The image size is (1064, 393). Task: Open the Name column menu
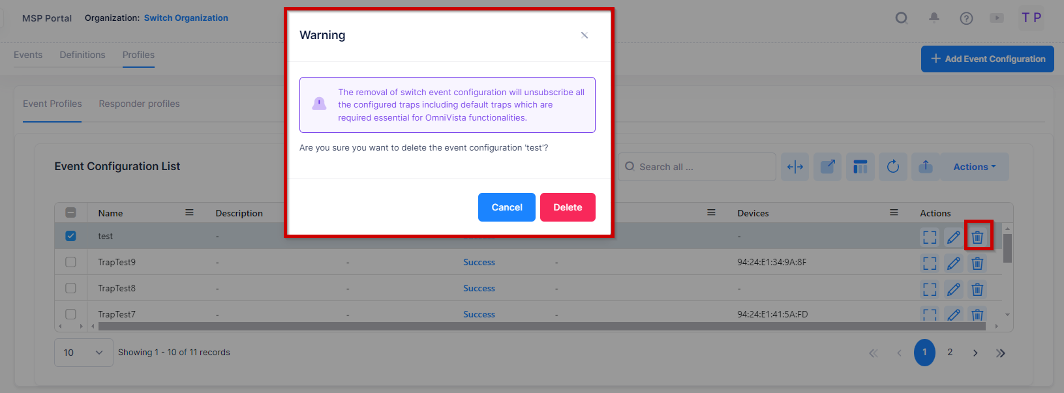189,212
